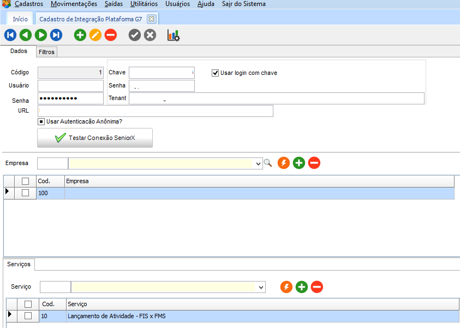Screen dimensions: 460x328
Task: Search Empresa with magnifier icon
Action: pos(268,163)
